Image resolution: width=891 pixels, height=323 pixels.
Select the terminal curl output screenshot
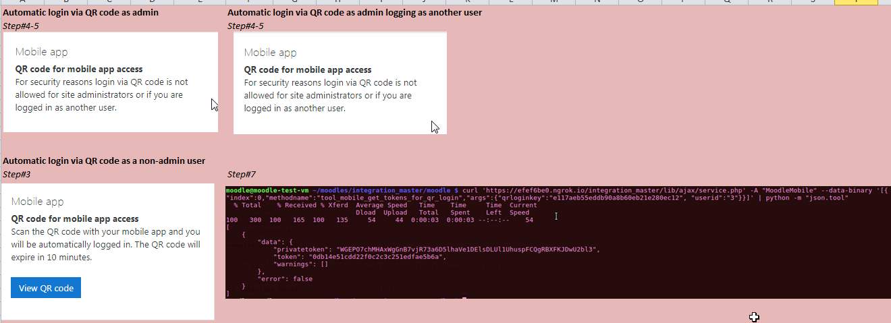tap(558, 242)
